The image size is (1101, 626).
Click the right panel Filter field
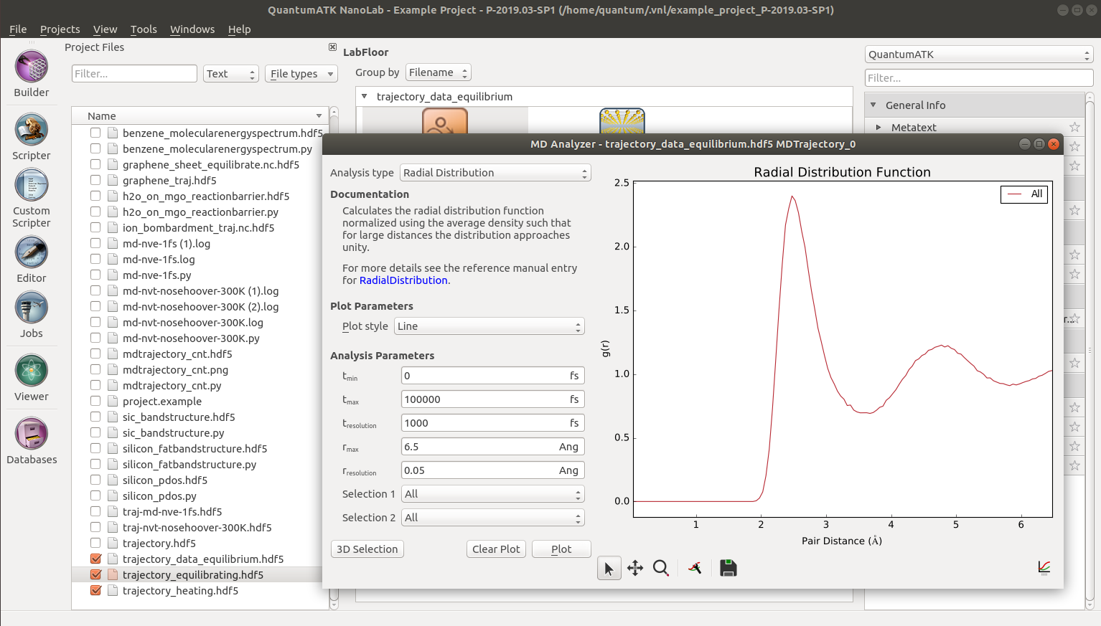(x=979, y=77)
